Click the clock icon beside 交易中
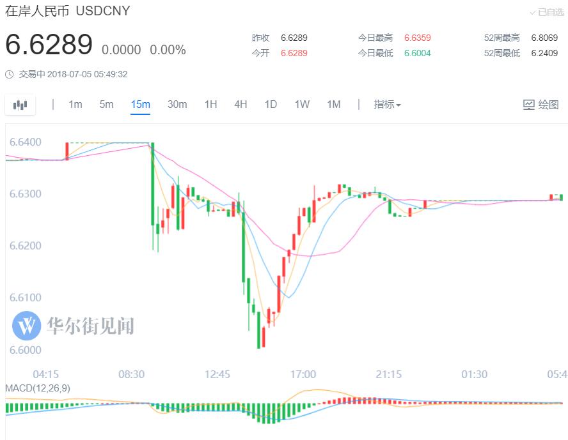This screenshot has width=568, height=440. pyautogui.click(x=10, y=75)
